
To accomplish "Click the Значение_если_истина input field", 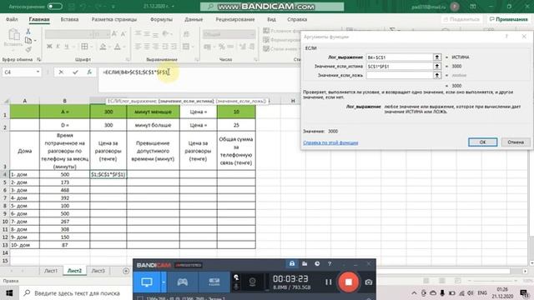I will click(400, 67).
